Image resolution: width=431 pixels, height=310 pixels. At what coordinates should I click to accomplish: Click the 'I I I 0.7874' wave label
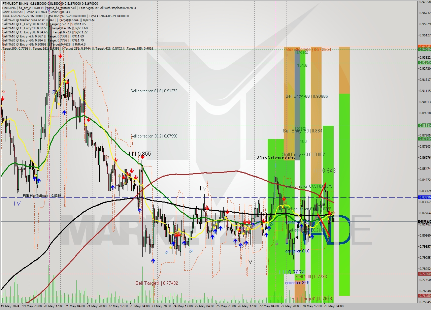(x=292, y=272)
